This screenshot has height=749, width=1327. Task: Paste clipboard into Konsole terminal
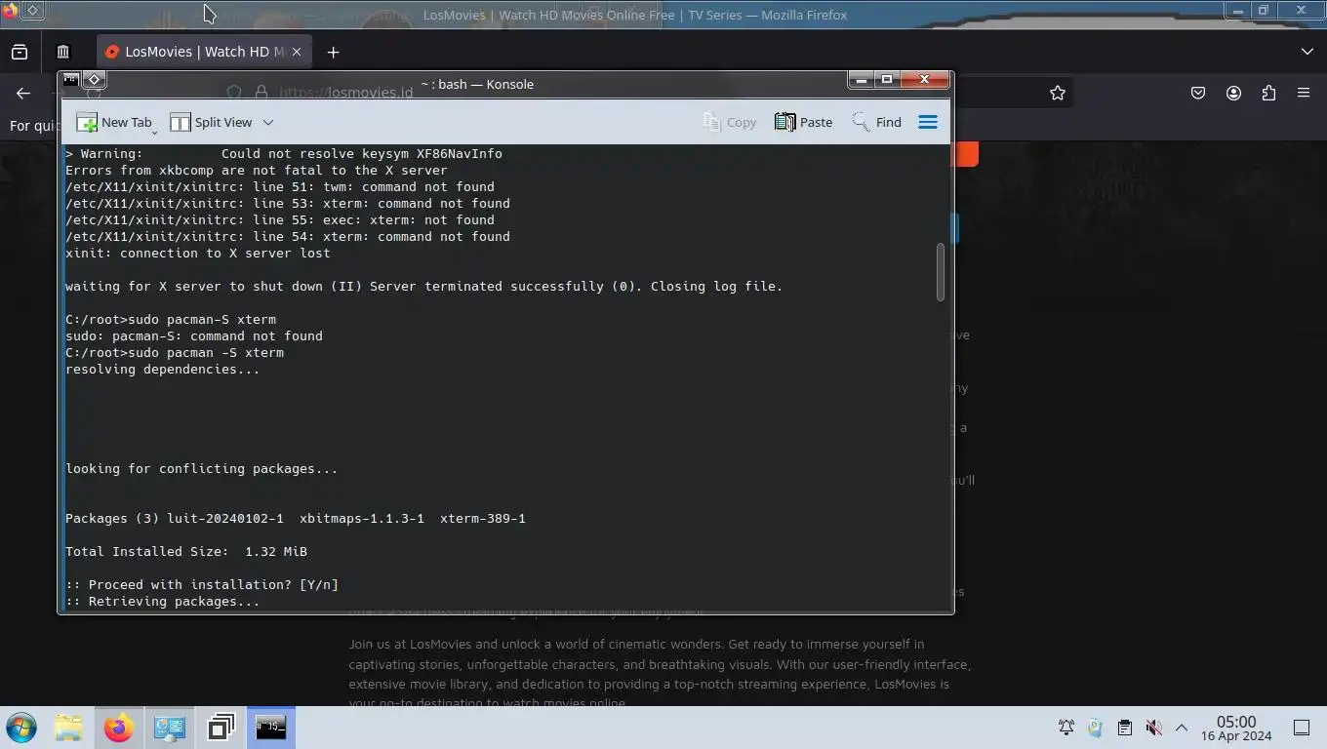(803, 122)
